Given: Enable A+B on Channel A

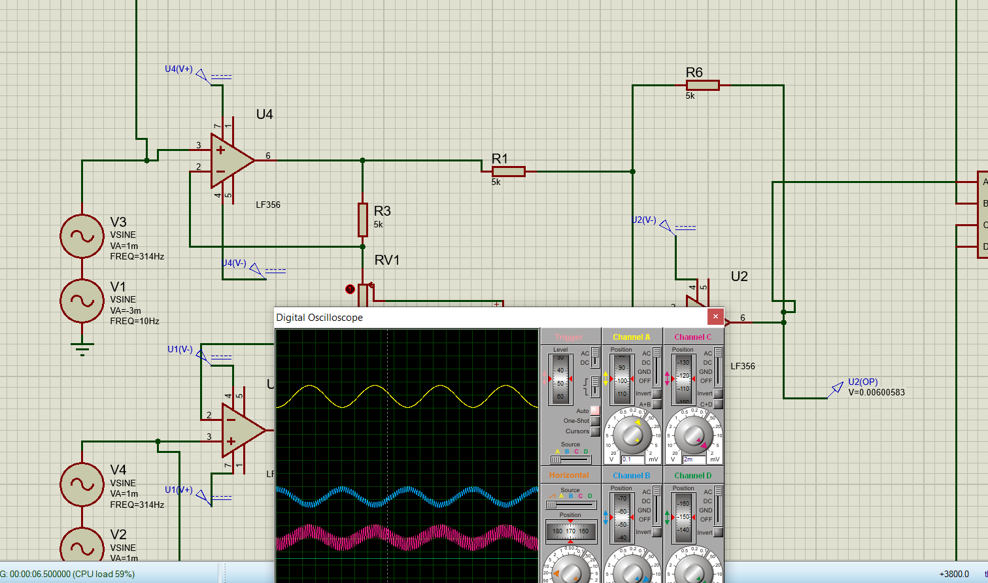Looking at the screenshot, I should pos(656,404).
